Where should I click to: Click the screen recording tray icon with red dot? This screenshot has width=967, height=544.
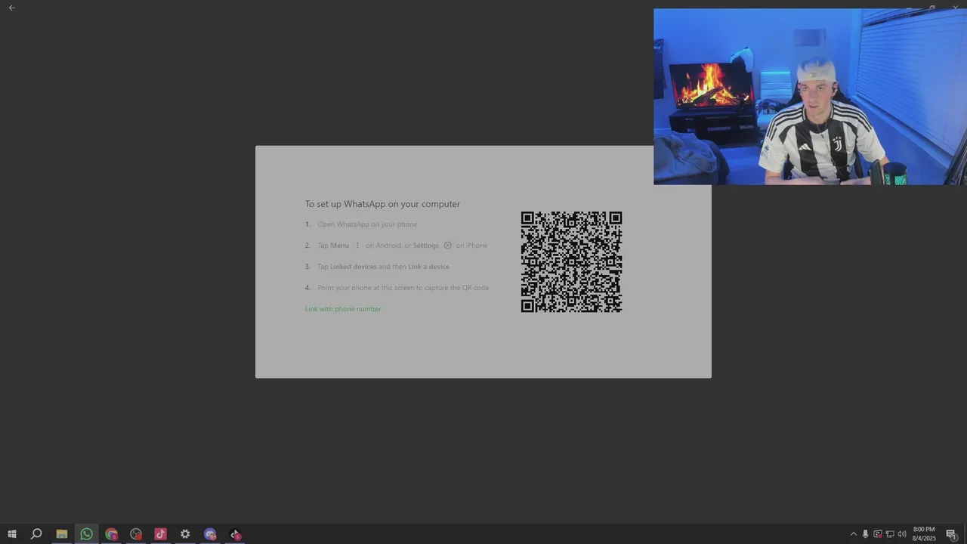tap(878, 534)
